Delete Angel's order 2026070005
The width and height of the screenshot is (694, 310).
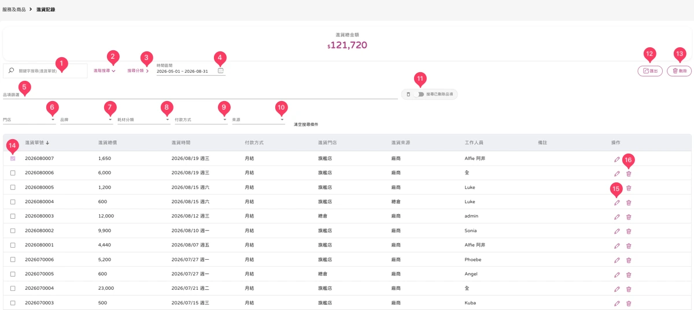[629, 274]
